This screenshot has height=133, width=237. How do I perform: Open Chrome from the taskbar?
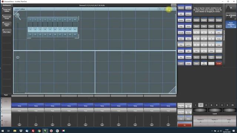click(39, 131)
